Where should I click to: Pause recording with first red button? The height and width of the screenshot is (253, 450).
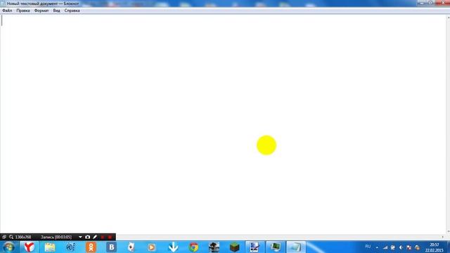pos(103,238)
